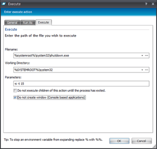
Task: Focus the Working Directory field
Action: tap(77, 70)
